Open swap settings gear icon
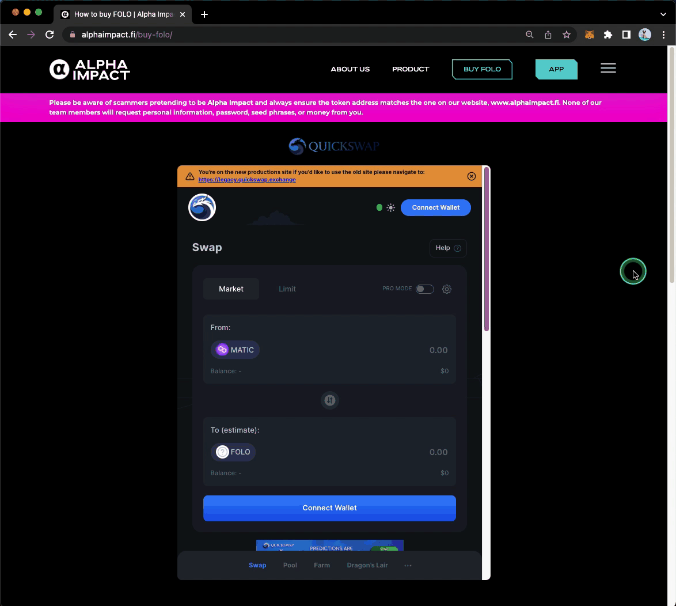The width and height of the screenshot is (676, 606). point(447,289)
